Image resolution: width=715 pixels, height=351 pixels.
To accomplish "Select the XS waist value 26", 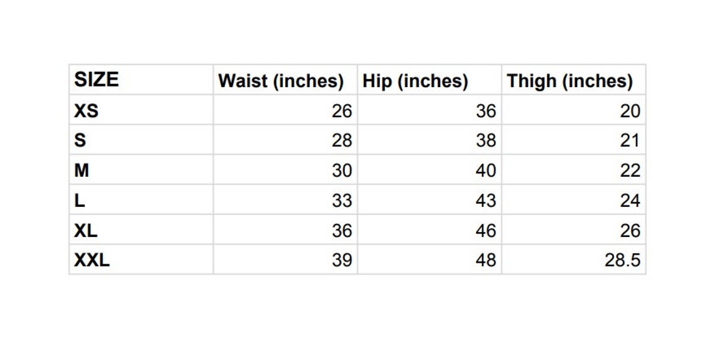I will click(342, 111).
